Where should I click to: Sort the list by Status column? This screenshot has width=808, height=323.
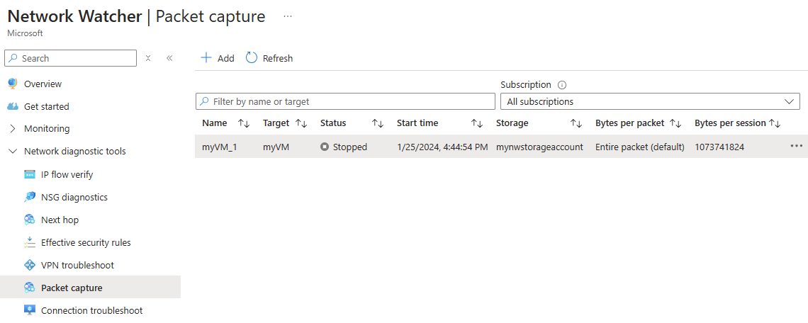click(378, 123)
